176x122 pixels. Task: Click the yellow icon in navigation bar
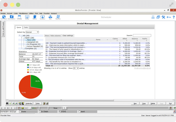pos(23,108)
